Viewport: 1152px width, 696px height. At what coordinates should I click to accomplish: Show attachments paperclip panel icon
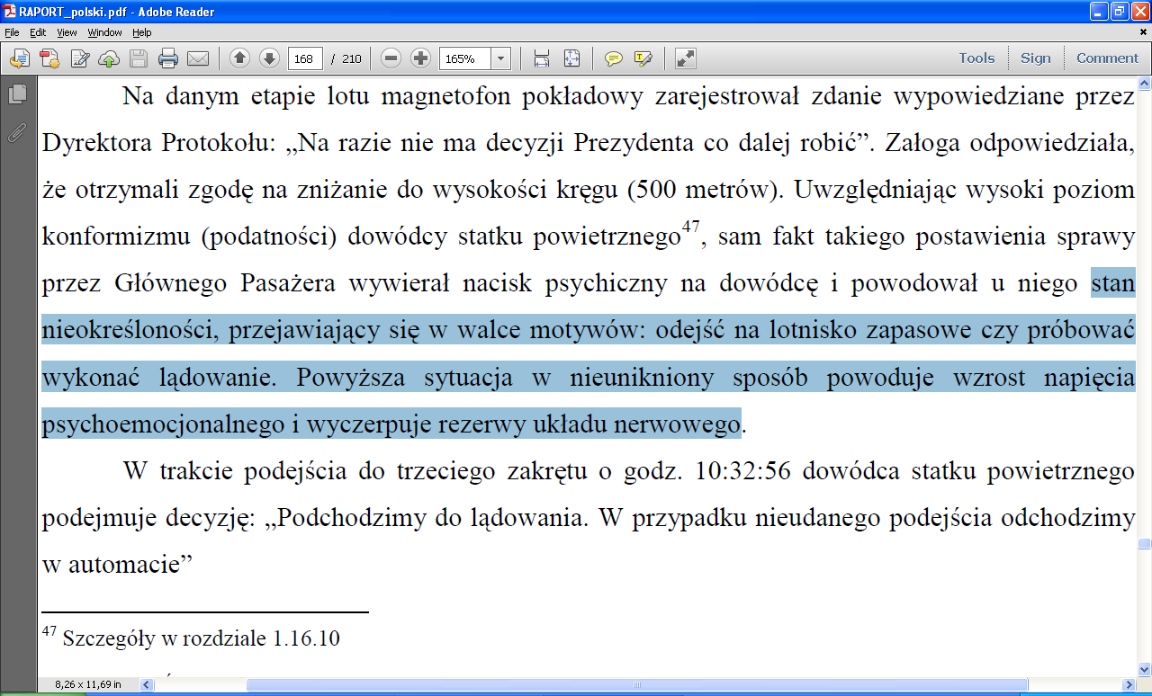click(x=16, y=132)
